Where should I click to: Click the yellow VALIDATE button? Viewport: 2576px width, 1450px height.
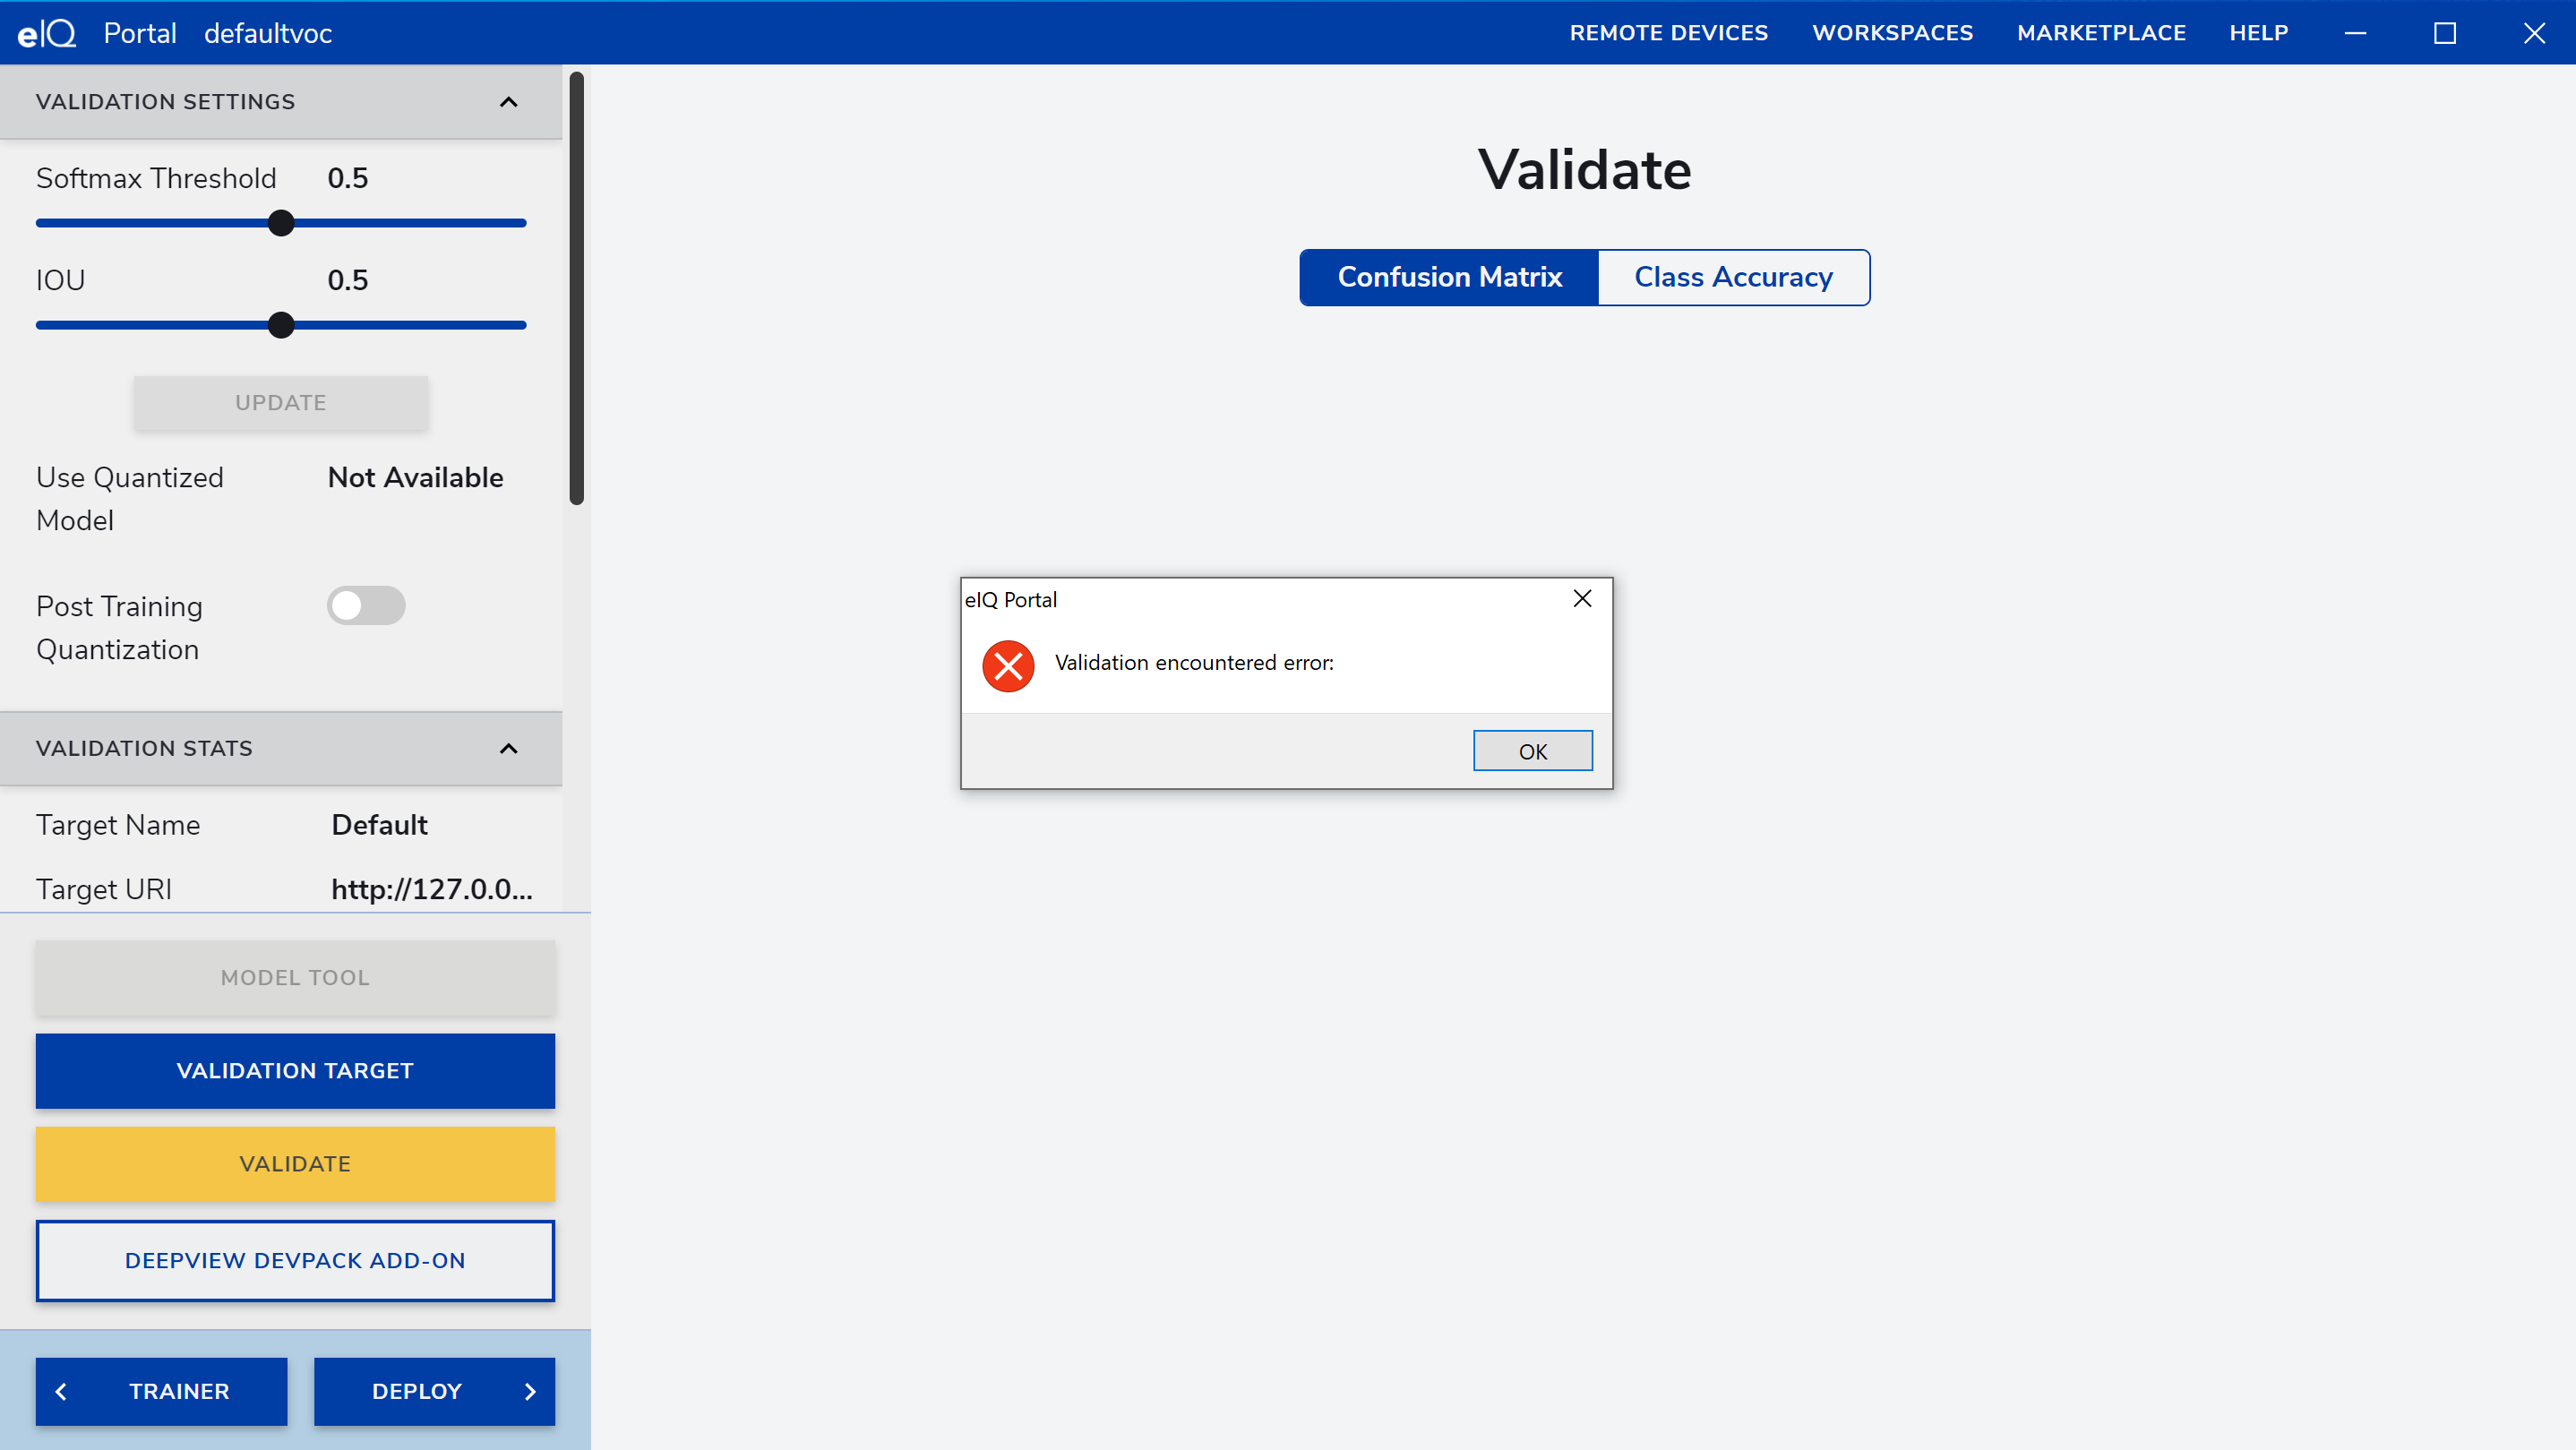[x=295, y=1163]
